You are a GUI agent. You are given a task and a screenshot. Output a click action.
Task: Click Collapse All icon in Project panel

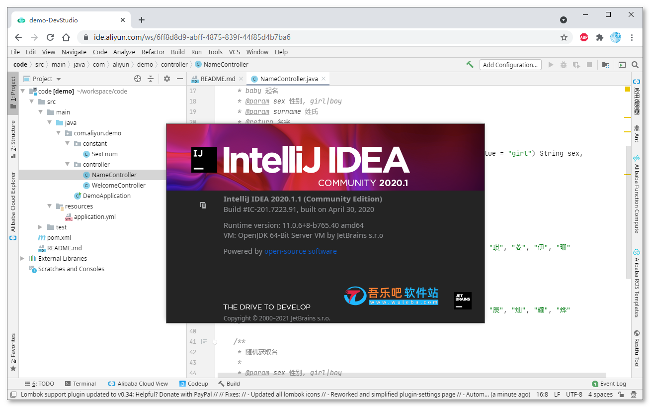pyautogui.click(x=151, y=79)
